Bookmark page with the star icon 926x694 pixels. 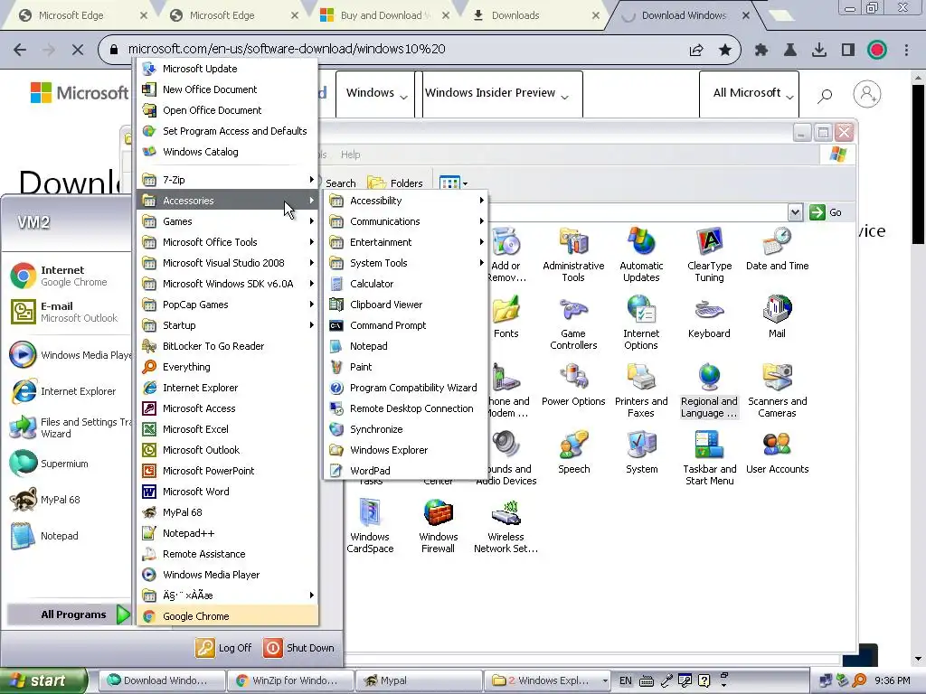[725, 50]
